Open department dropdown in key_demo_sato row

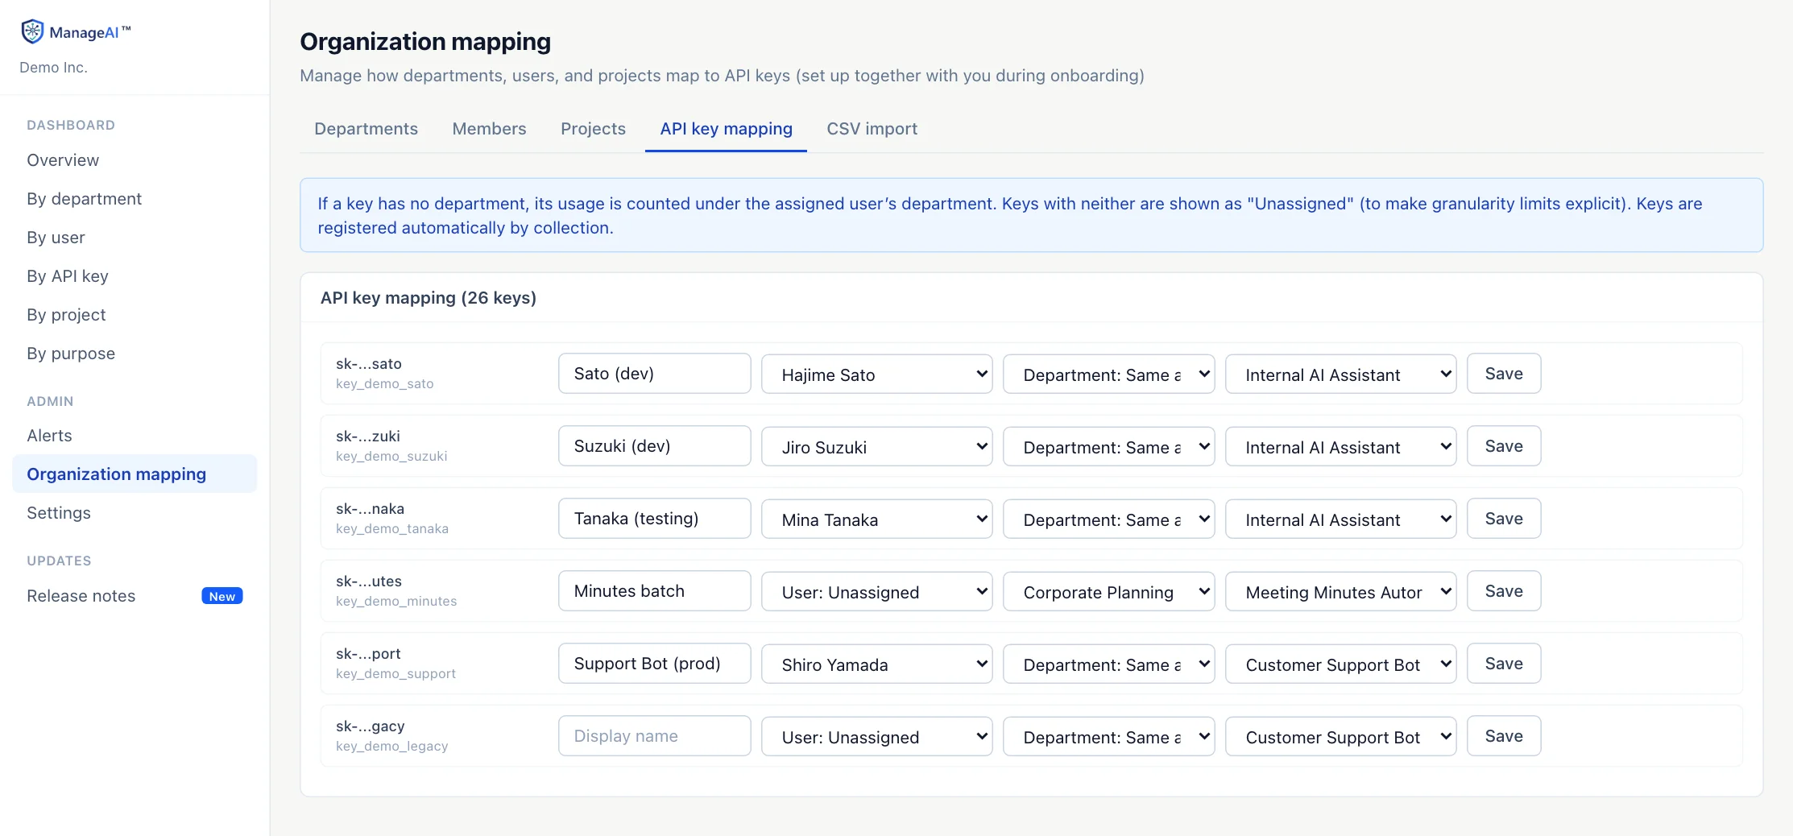point(1109,375)
